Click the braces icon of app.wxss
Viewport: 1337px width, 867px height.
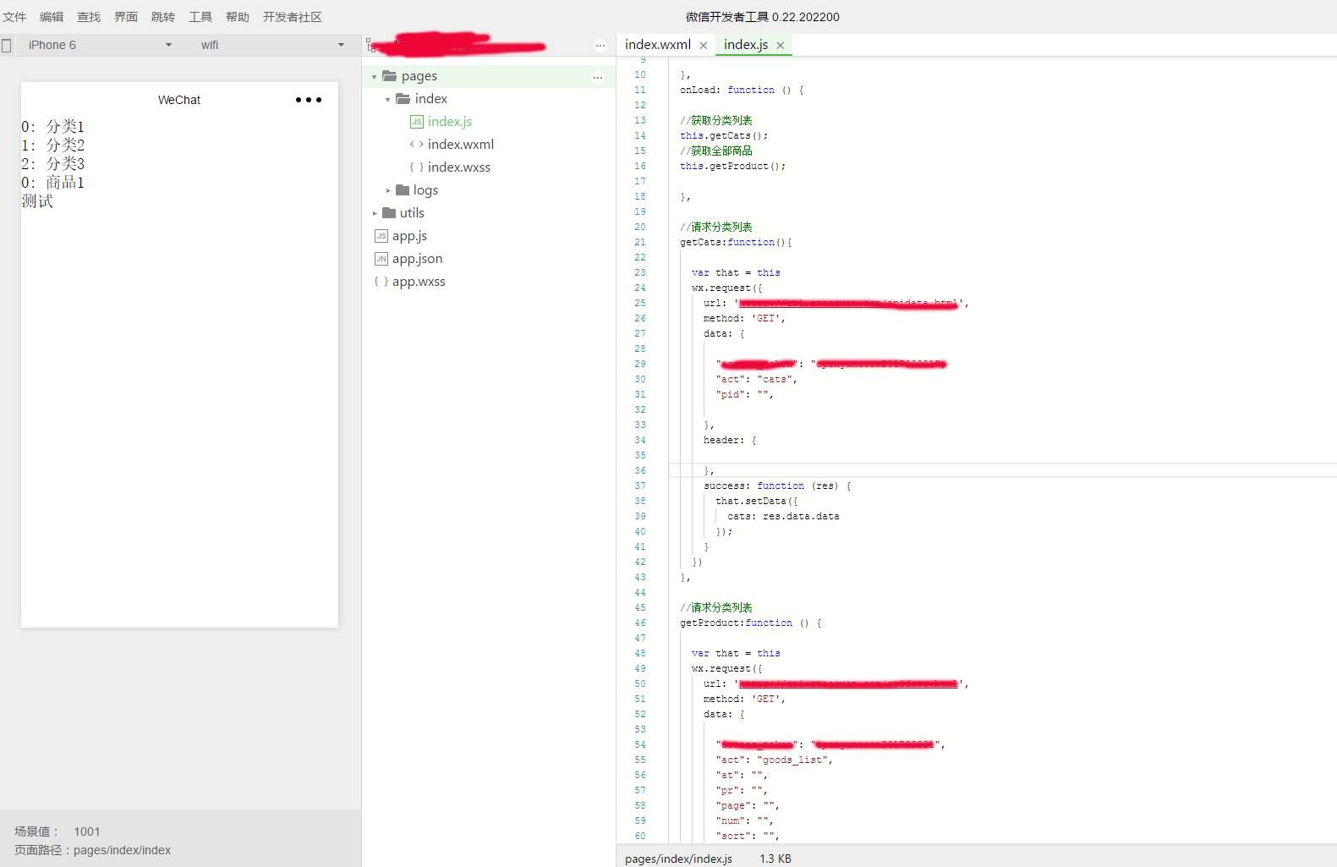381,282
